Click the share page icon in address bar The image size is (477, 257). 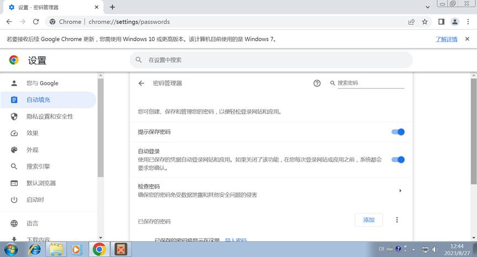[x=411, y=22]
